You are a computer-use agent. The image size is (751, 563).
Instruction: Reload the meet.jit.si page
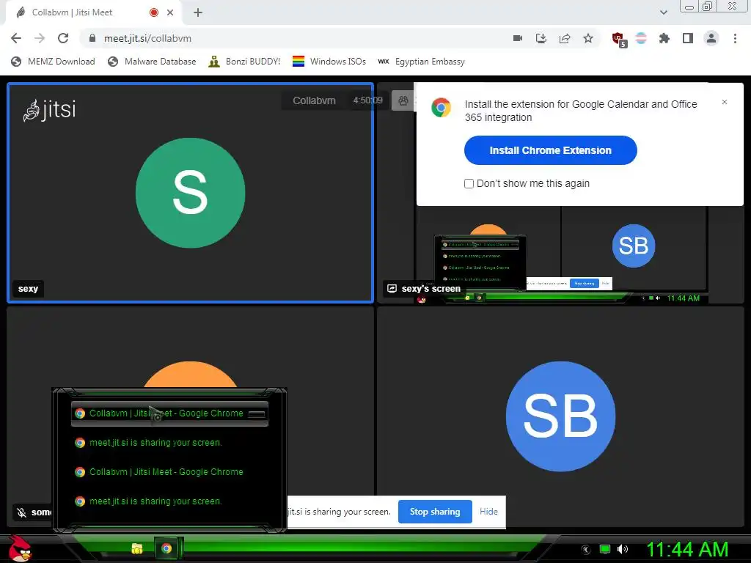(x=63, y=38)
